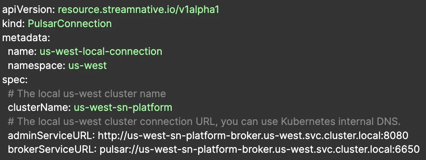The height and width of the screenshot is (160, 426).
Task: Click port 8080 in admin URL
Action: click(x=397, y=136)
